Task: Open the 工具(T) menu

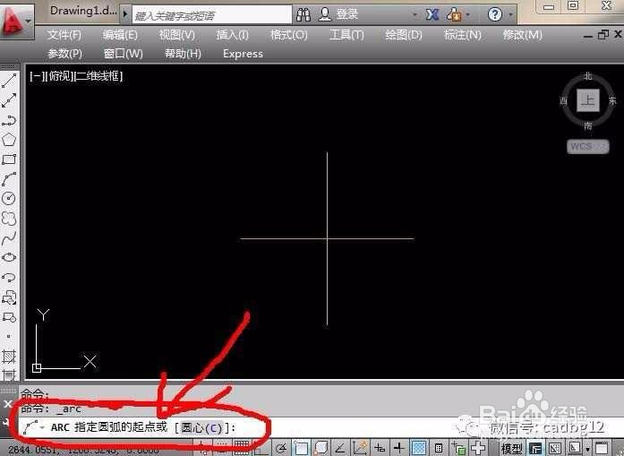Action: [346, 35]
